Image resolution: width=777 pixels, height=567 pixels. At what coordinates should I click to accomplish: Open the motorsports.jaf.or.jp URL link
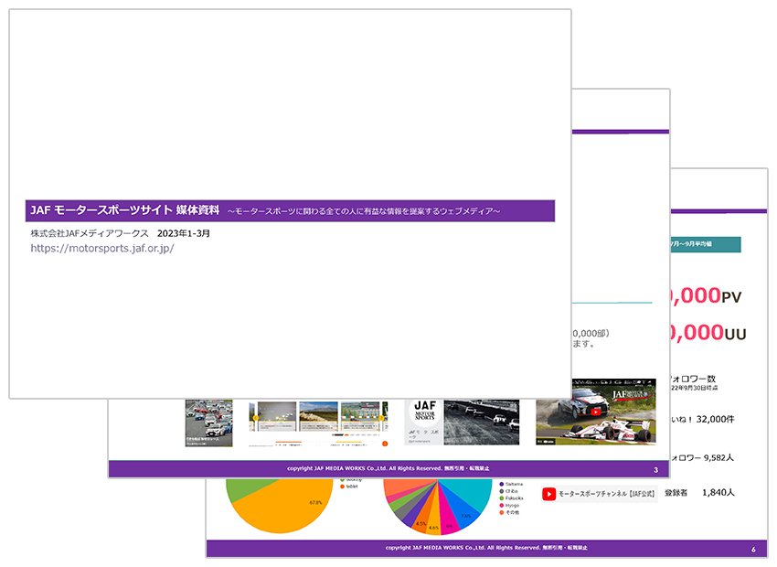102,249
